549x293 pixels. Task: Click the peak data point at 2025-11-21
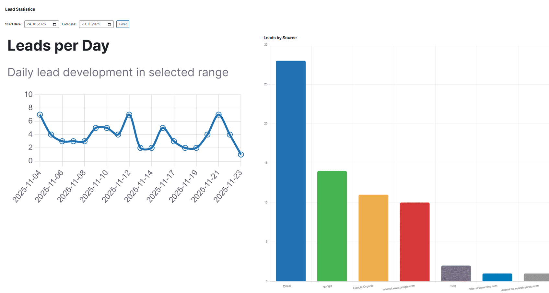click(218, 115)
